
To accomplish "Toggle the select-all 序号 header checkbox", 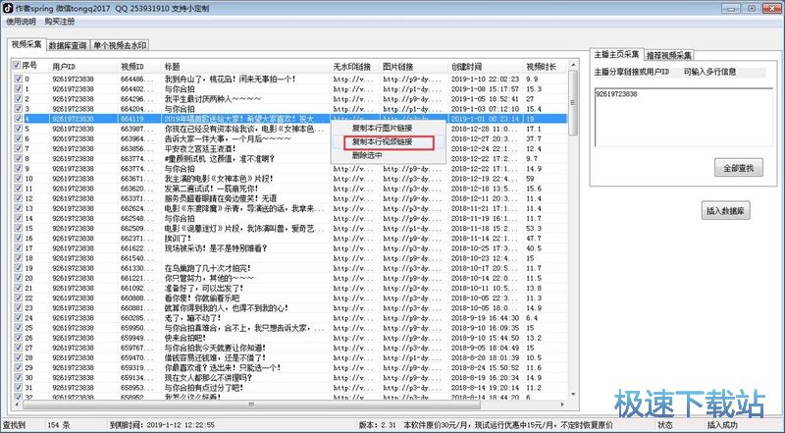I will [x=17, y=65].
